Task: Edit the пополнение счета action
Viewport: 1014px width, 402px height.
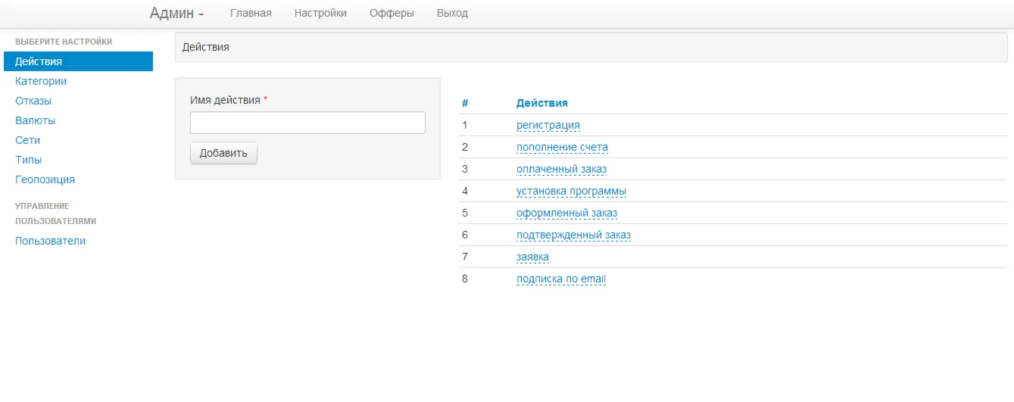Action: [562, 147]
